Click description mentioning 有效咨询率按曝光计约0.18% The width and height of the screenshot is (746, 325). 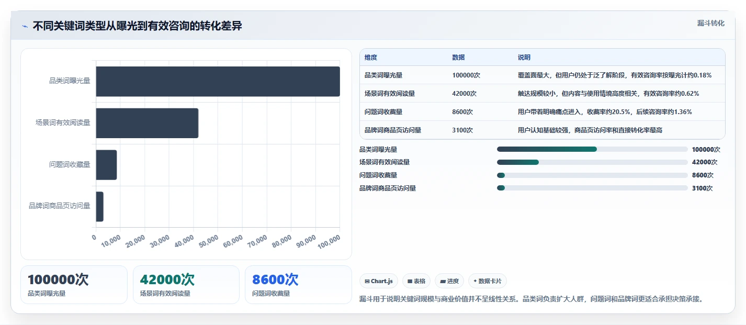point(614,75)
